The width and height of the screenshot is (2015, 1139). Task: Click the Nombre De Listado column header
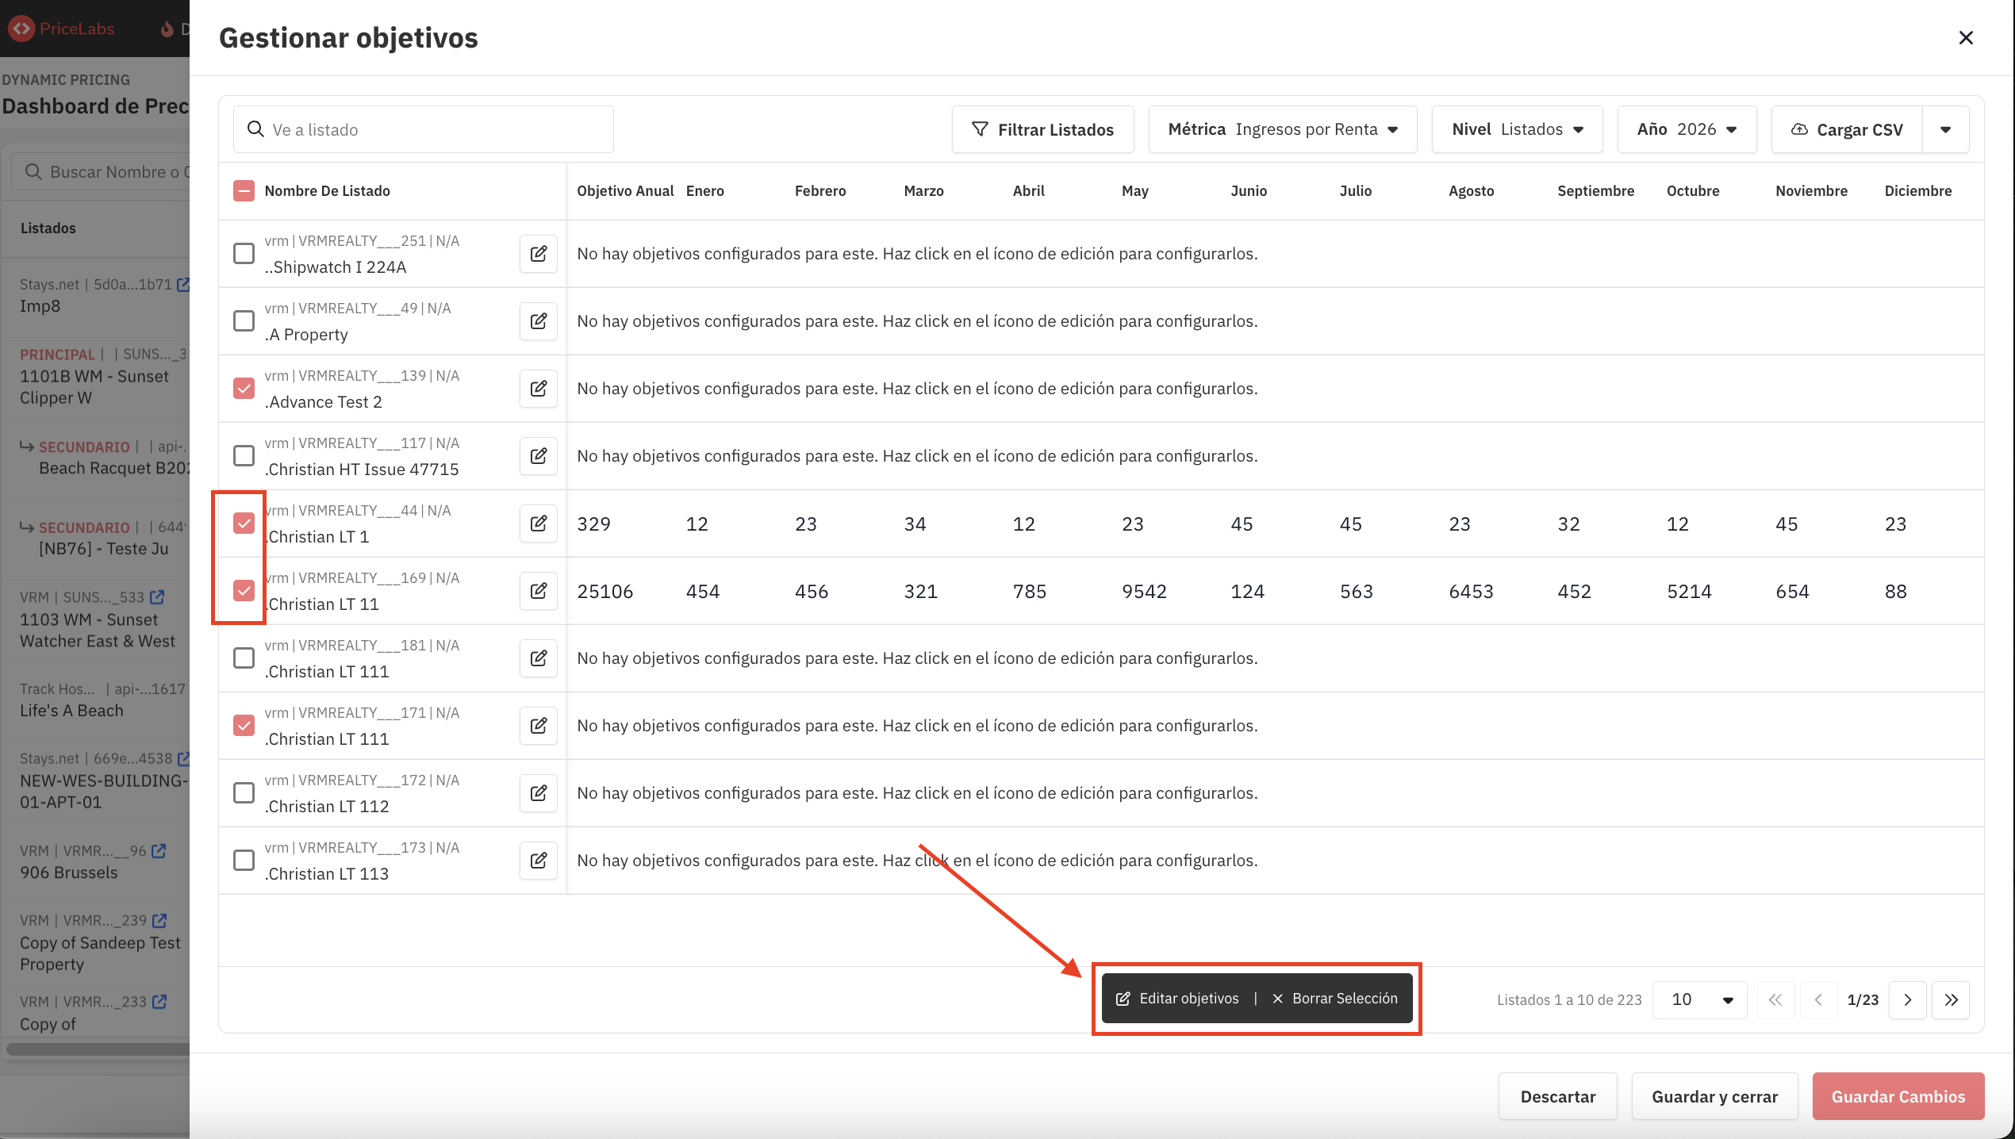point(328,190)
